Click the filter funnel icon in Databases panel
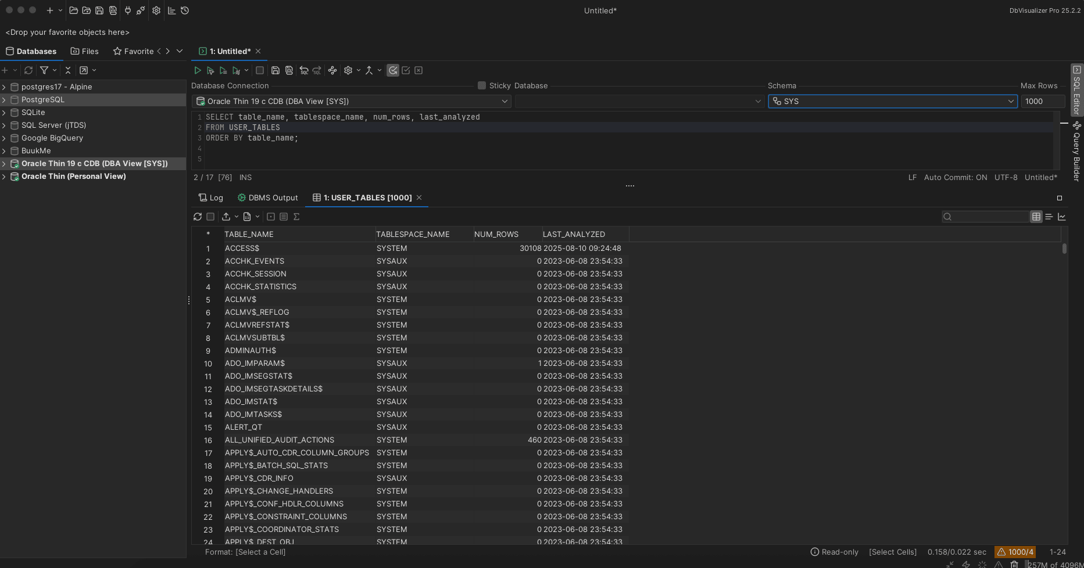Image resolution: width=1084 pixels, height=568 pixels. [44, 70]
